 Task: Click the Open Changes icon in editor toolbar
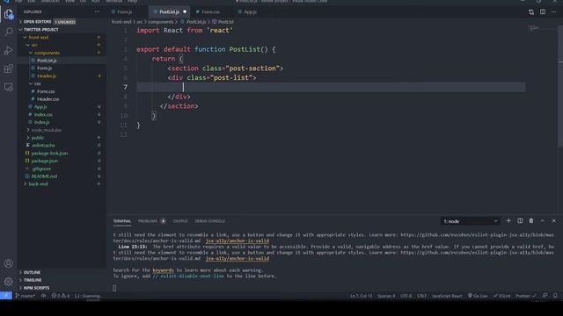tap(531, 11)
